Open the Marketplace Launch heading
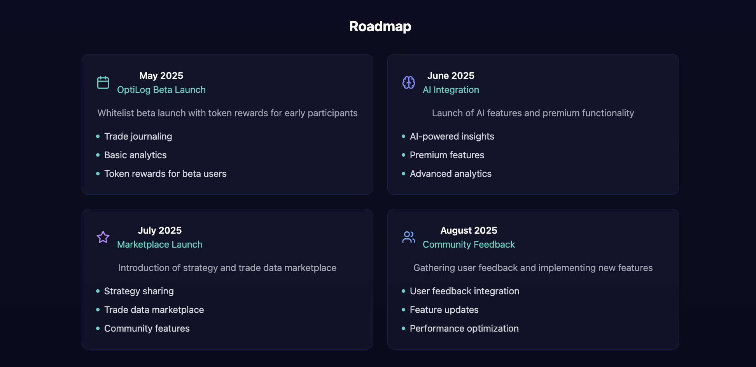The image size is (756, 367). pyautogui.click(x=160, y=245)
